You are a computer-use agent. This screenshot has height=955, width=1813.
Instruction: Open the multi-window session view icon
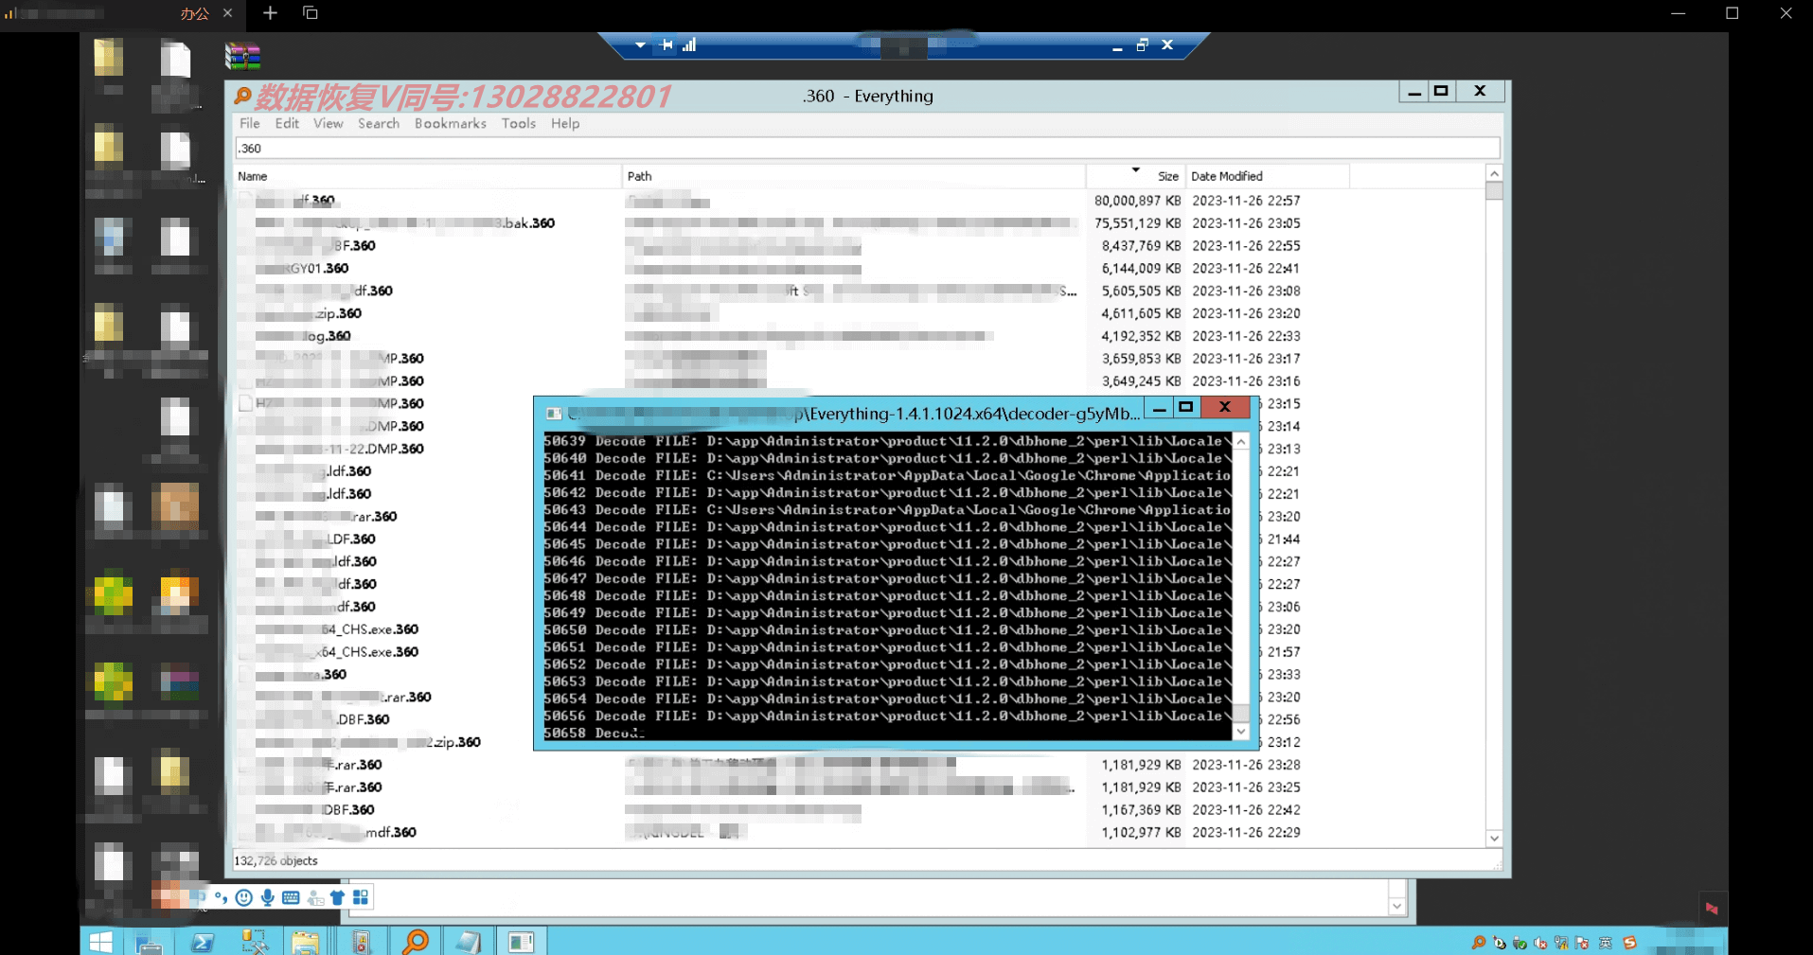(311, 13)
